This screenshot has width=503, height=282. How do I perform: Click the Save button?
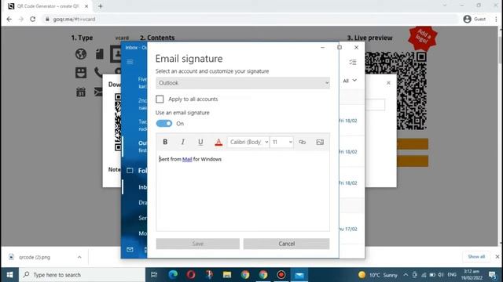click(x=198, y=244)
